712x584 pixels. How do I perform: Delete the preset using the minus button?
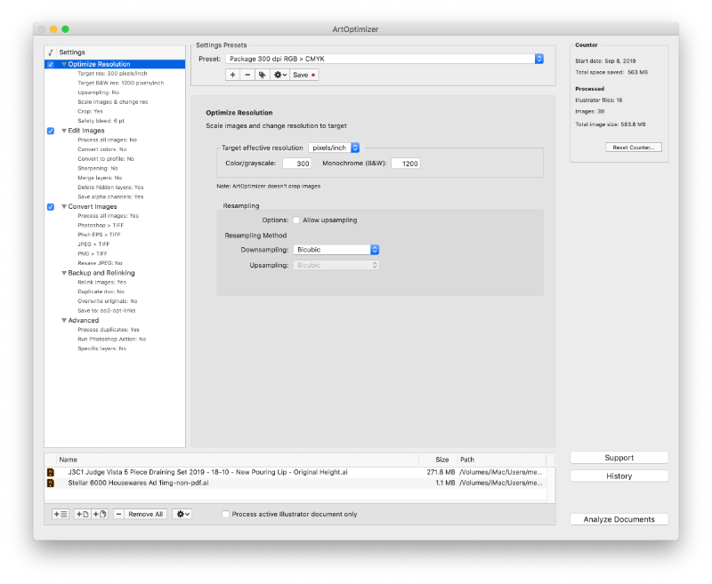click(247, 75)
